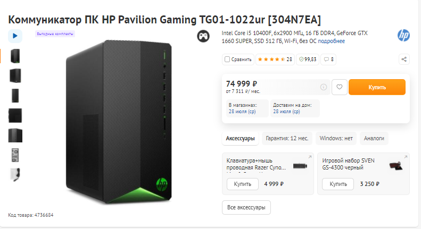Screen dimensions: 421x229
Task: Click the share icon
Action: (404, 59)
